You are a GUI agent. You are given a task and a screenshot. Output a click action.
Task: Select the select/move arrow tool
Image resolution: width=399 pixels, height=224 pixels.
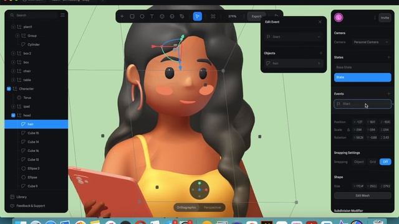198,17
